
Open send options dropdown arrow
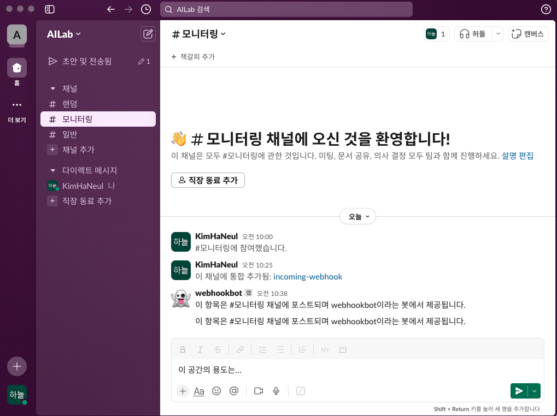coord(534,391)
